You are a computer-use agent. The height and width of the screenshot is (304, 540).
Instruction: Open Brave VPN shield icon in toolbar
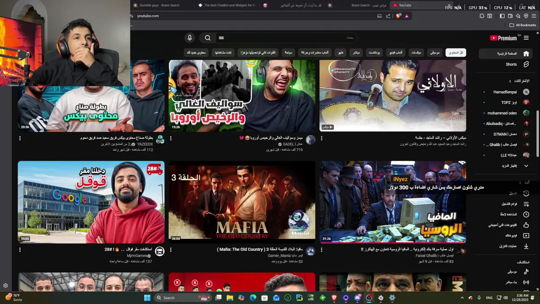click(526, 16)
